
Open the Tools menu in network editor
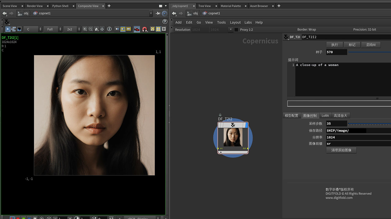pos(221,22)
